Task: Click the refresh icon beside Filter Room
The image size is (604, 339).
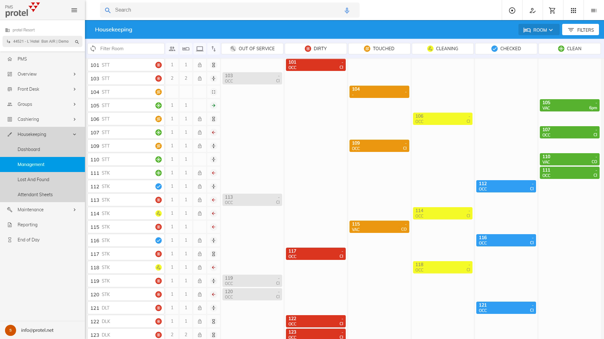Action: 93,49
